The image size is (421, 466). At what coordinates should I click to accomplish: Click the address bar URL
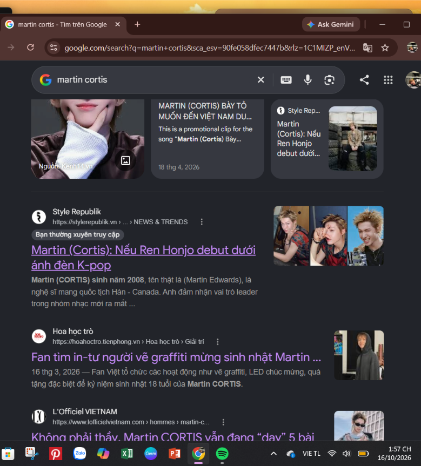210,48
